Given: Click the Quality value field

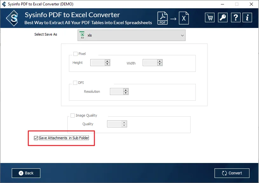Looking at the screenshot, I should (114, 124).
